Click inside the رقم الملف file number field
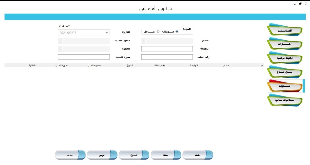 click(x=167, y=57)
